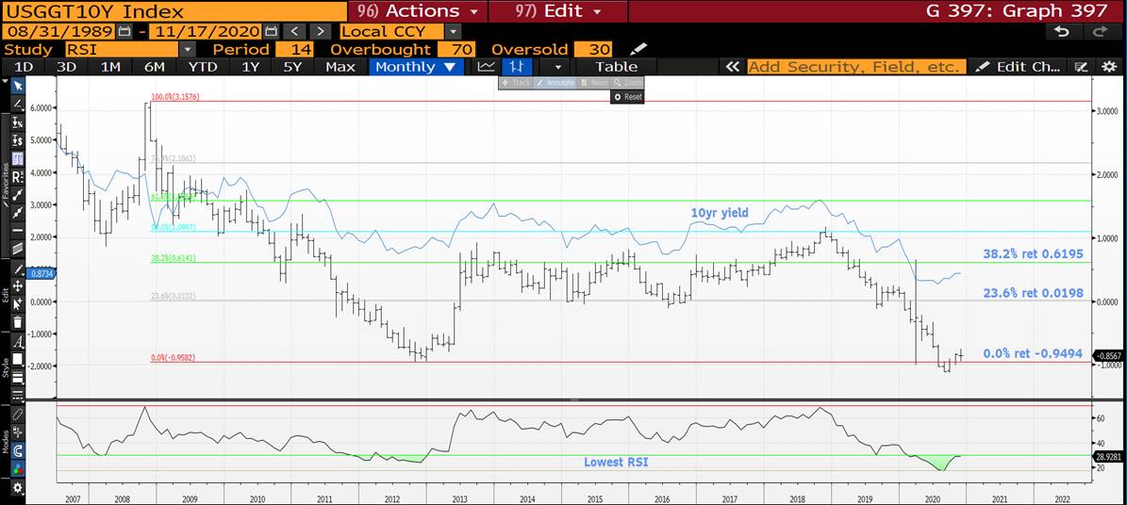Click the end date field 11/17/2020
The width and height of the screenshot is (1127, 505).
[206, 32]
